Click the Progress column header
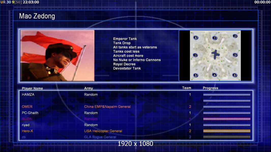Viewport: 271px width, 152px height. coord(210,88)
